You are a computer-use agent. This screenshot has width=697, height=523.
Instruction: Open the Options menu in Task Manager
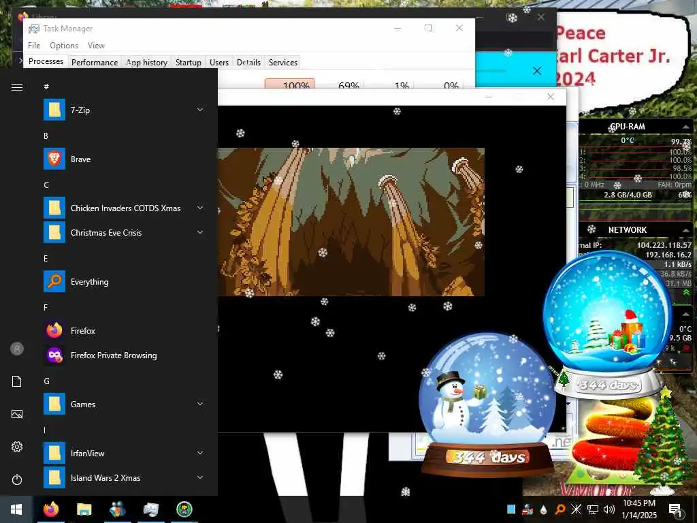click(64, 46)
